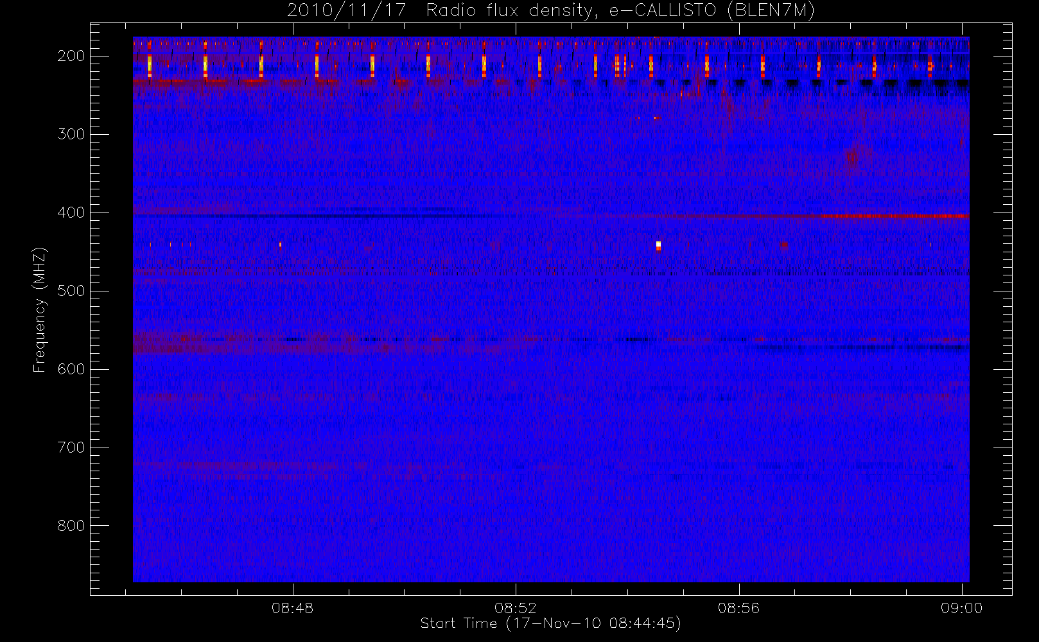This screenshot has height=642, width=1039.
Task: Click the 200 frequency tick label
Action: point(71,56)
